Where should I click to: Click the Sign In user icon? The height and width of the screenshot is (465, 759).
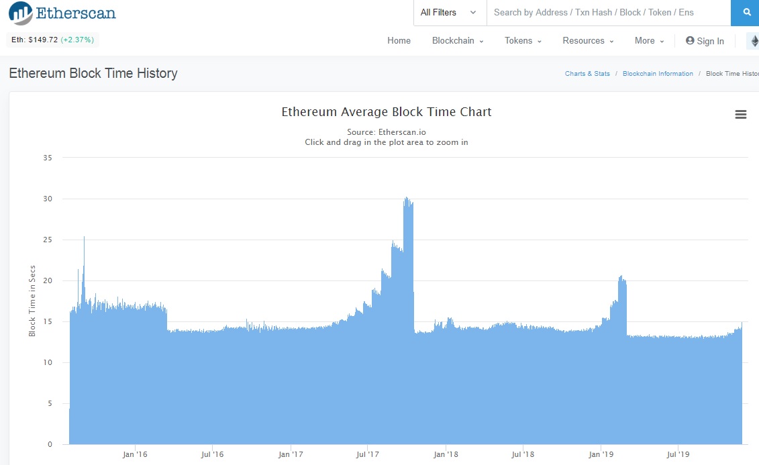(690, 41)
